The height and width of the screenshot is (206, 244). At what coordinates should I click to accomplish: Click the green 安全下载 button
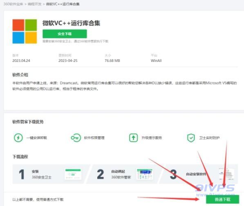pyautogui.click(x=65, y=34)
